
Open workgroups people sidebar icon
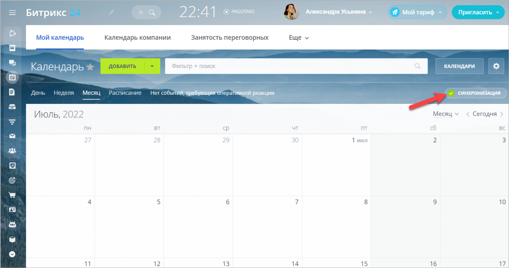(x=12, y=151)
